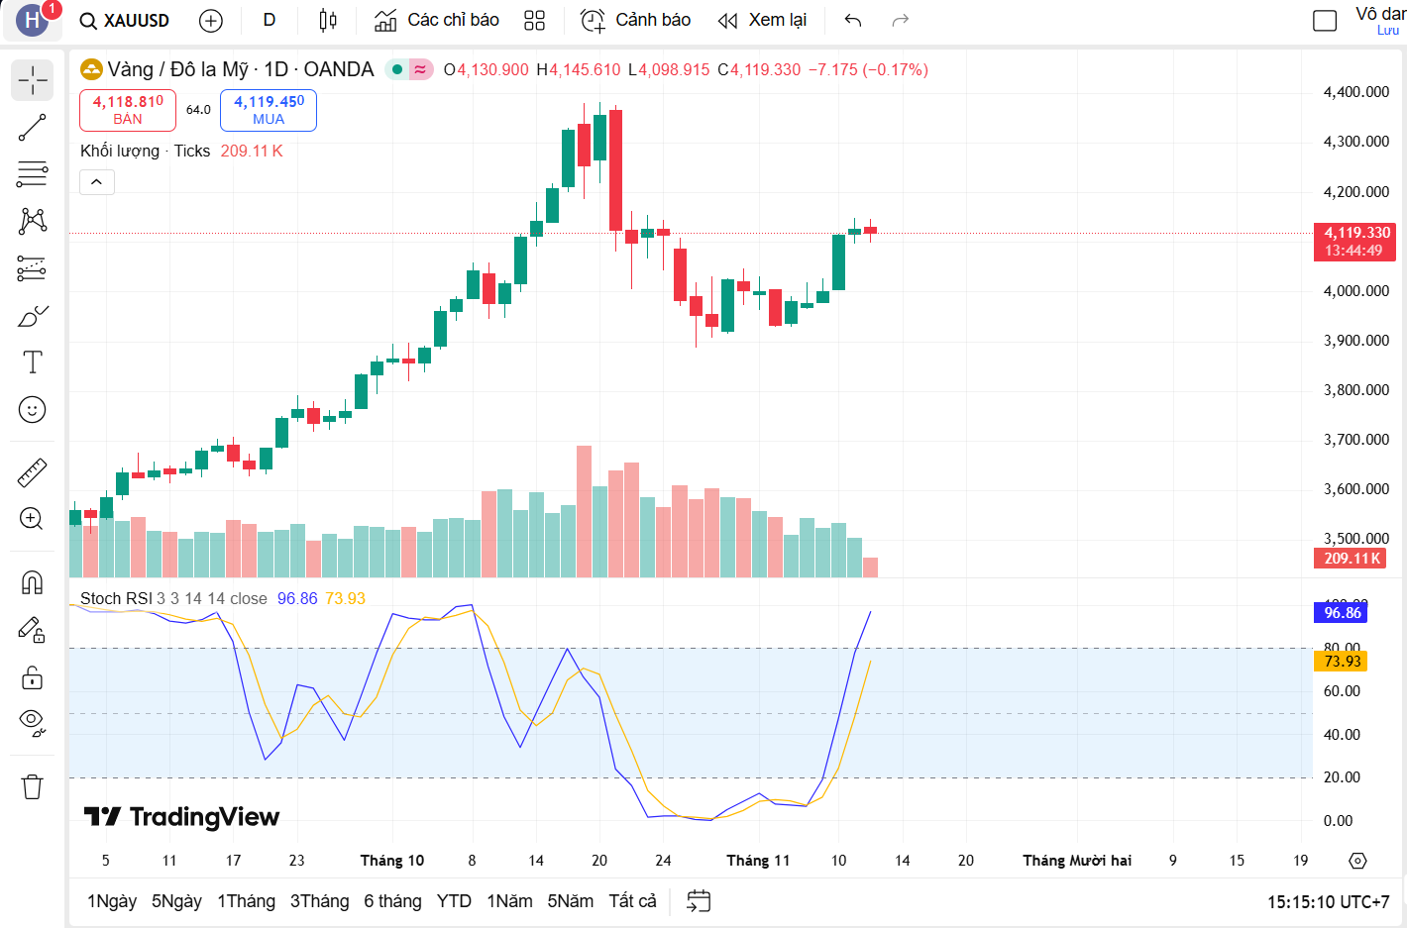The height and width of the screenshot is (928, 1407).
Task: Click the XAUUSD symbol search field
Action: (x=126, y=21)
